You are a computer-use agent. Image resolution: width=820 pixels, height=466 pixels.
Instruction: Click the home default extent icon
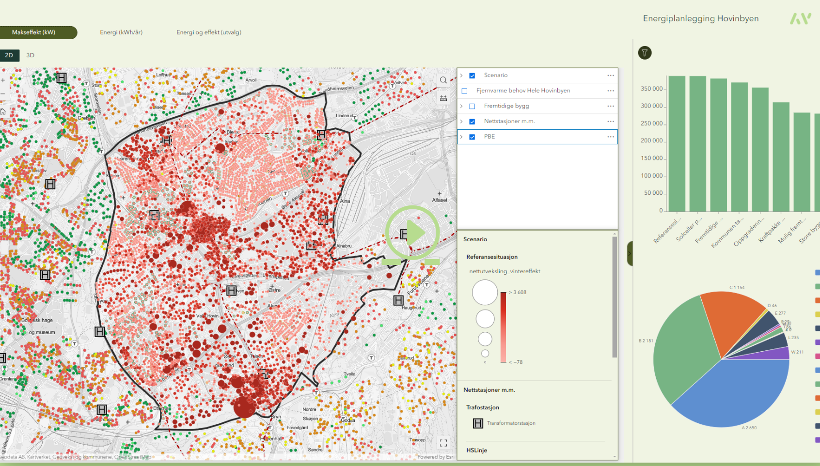3,111
